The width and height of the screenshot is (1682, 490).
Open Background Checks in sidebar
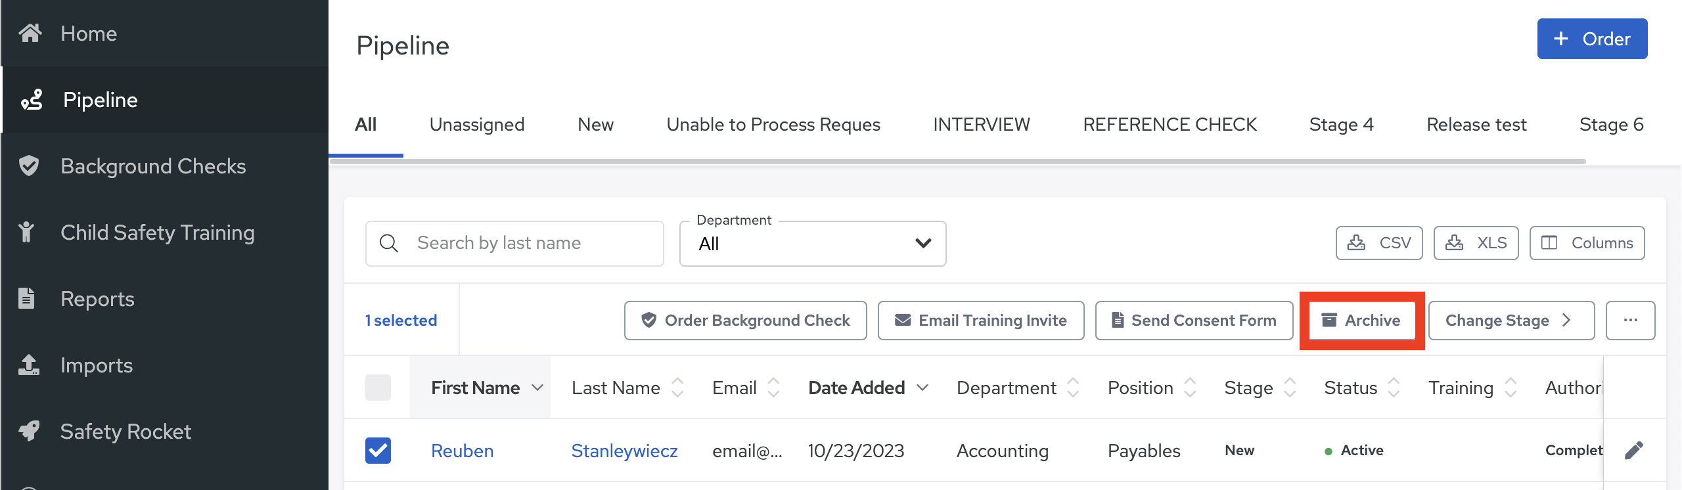[x=164, y=166]
